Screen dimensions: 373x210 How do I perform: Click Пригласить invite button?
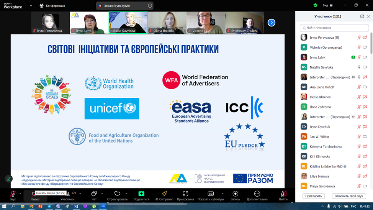point(314,196)
